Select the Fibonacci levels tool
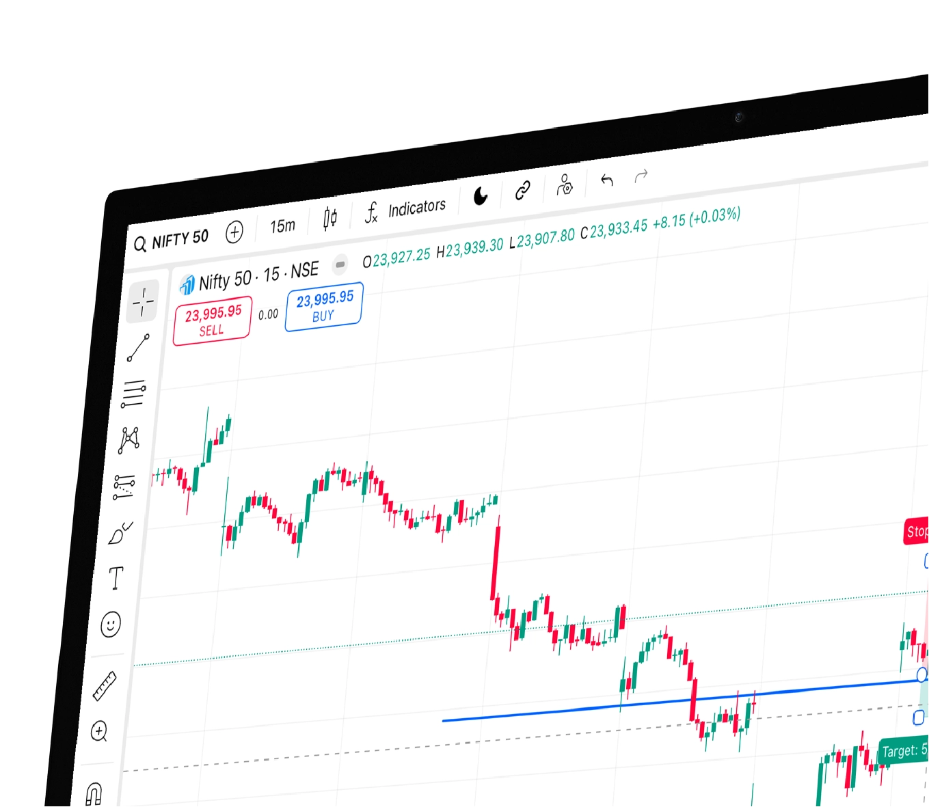This screenshot has height=807, width=929. point(133,394)
